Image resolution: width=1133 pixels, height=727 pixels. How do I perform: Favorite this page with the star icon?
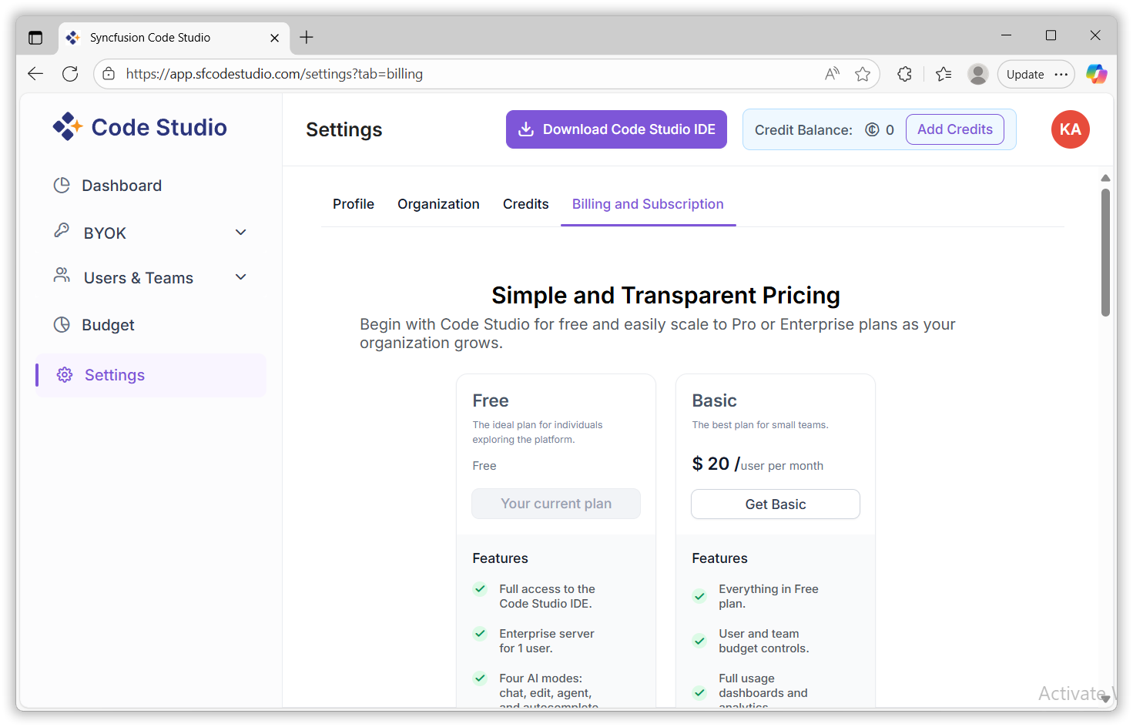[x=863, y=74]
